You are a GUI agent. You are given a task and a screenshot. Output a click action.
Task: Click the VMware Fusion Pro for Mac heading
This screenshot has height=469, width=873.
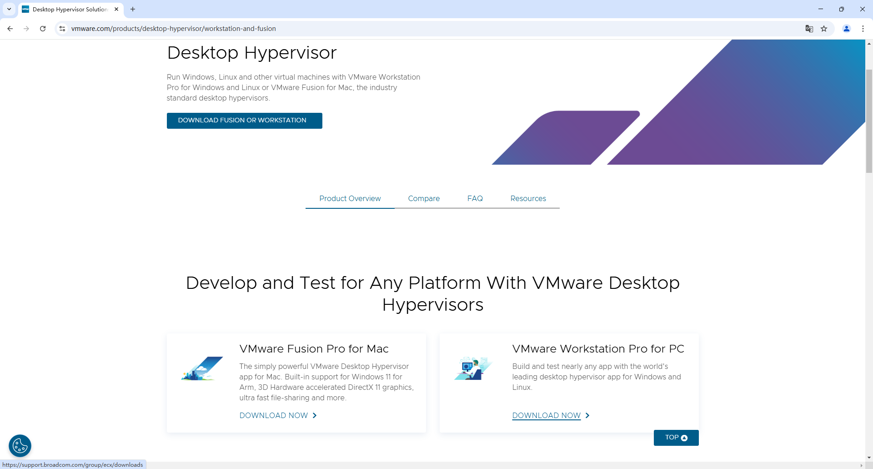[x=314, y=349]
